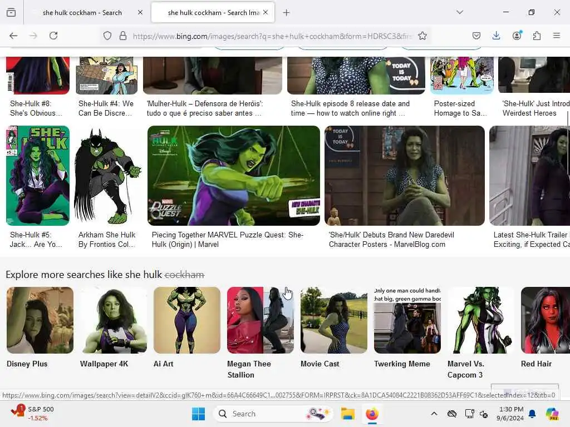Launch the Copilot preview icon
This screenshot has height=427, width=570.
point(552,414)
